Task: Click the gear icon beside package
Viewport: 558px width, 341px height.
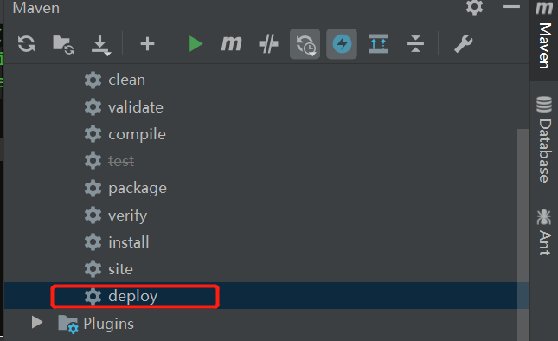Action: (x=93, y=189)
